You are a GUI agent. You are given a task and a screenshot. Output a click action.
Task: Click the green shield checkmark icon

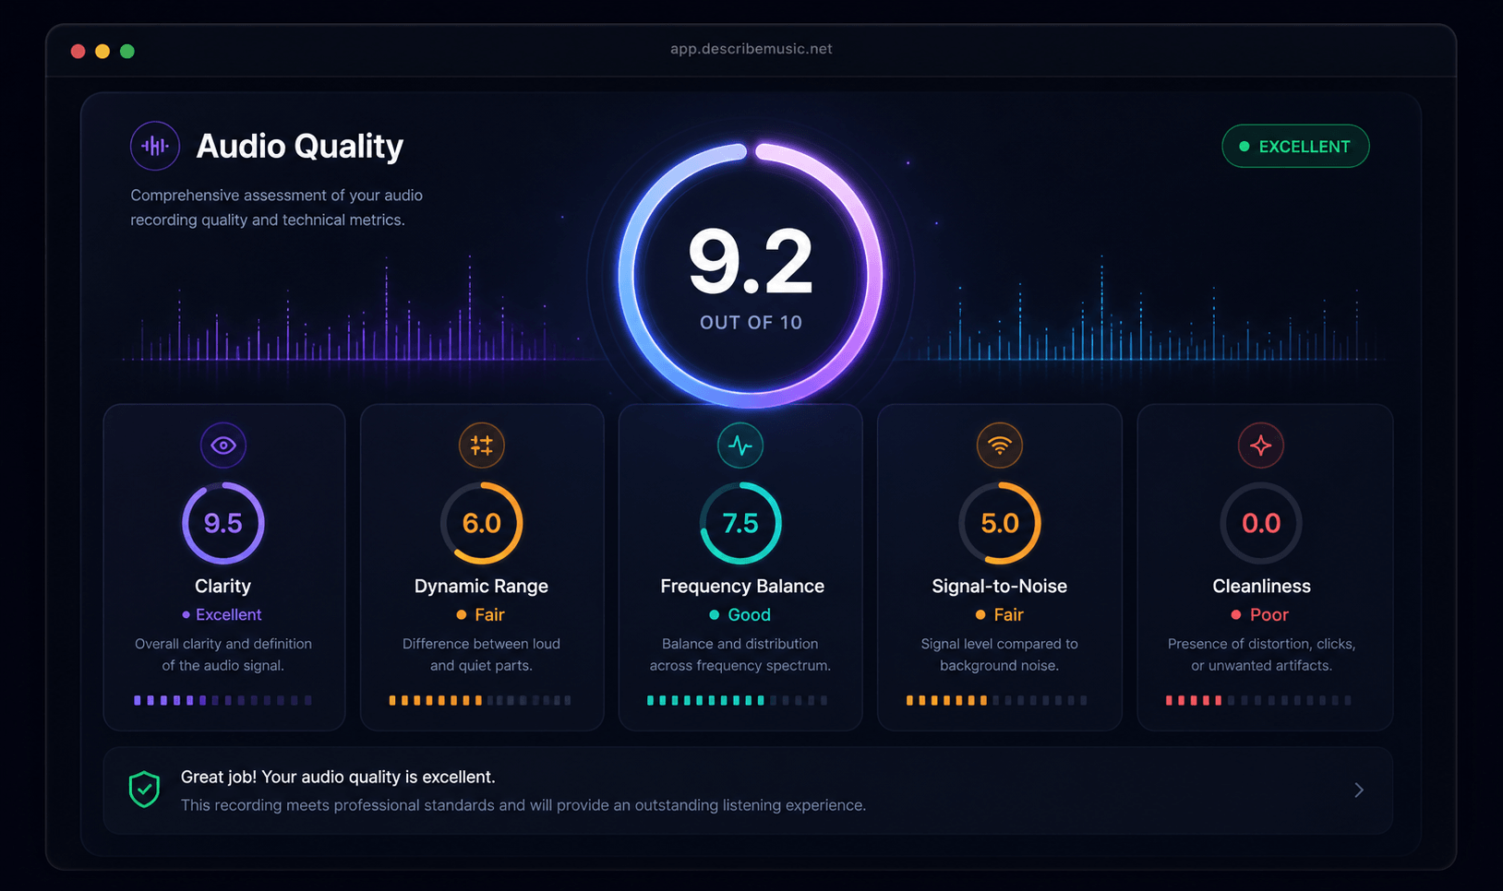[x=144, y=790]
